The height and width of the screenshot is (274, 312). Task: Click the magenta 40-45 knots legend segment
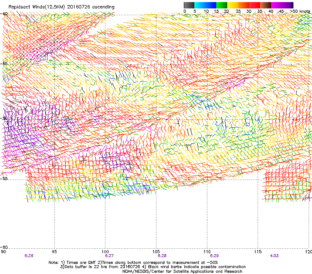pyautogui.click(x=277, y=5)
